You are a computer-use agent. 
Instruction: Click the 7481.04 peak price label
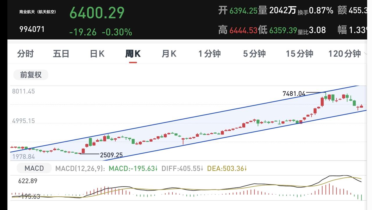[x=294, y=93]
